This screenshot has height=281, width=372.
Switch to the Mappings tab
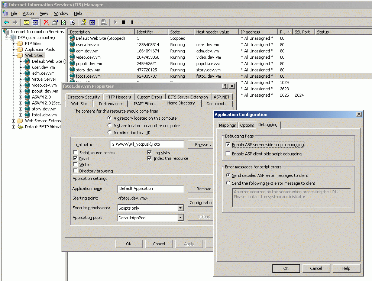click(227, 125)
